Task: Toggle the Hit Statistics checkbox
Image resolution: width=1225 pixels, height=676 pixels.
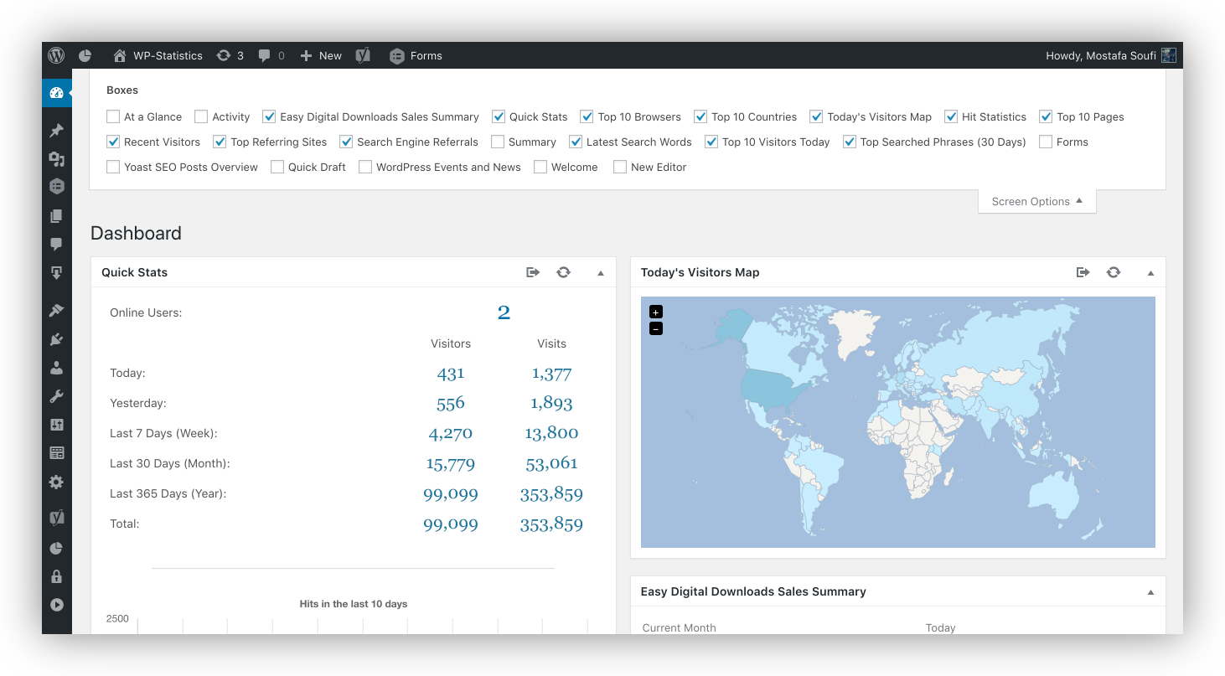Action: tap(951, 116)
